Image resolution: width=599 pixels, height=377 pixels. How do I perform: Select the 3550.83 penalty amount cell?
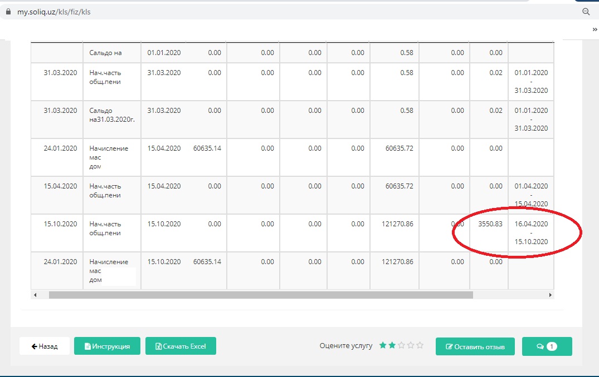click(x=490, y=224)
